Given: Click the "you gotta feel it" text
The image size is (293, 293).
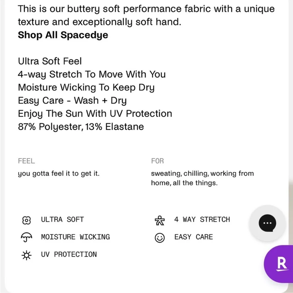Looking at the screenshot, I should (x=59, y=173).
